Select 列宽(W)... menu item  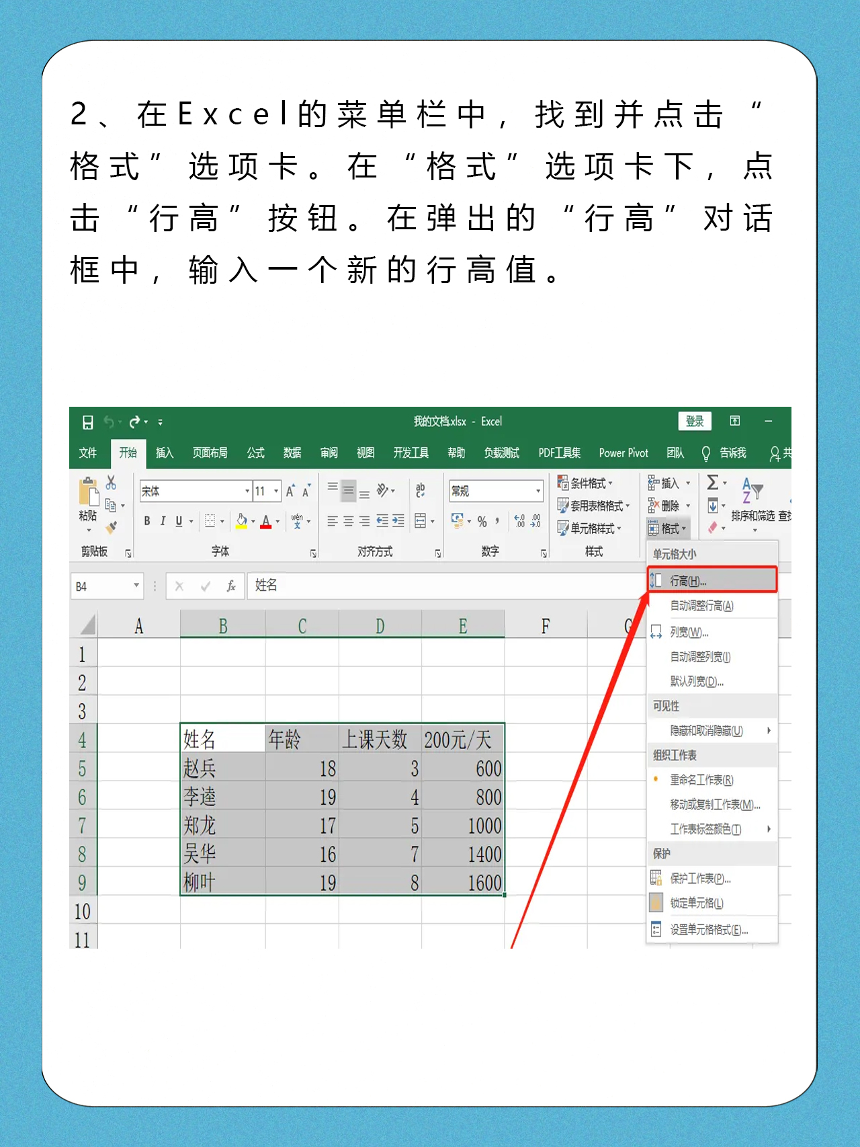tap(712, 633)
